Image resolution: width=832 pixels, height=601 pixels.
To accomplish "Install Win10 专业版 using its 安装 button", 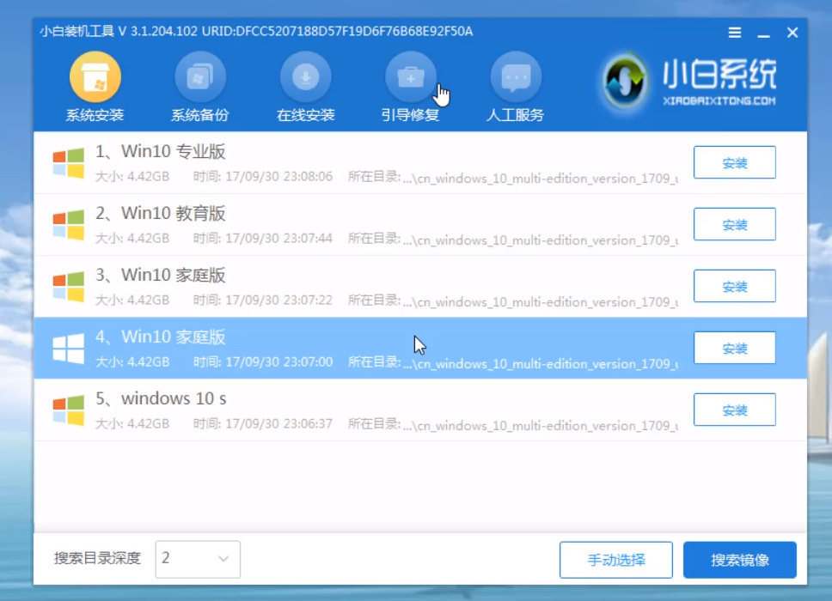I will [x=734, y=162].
